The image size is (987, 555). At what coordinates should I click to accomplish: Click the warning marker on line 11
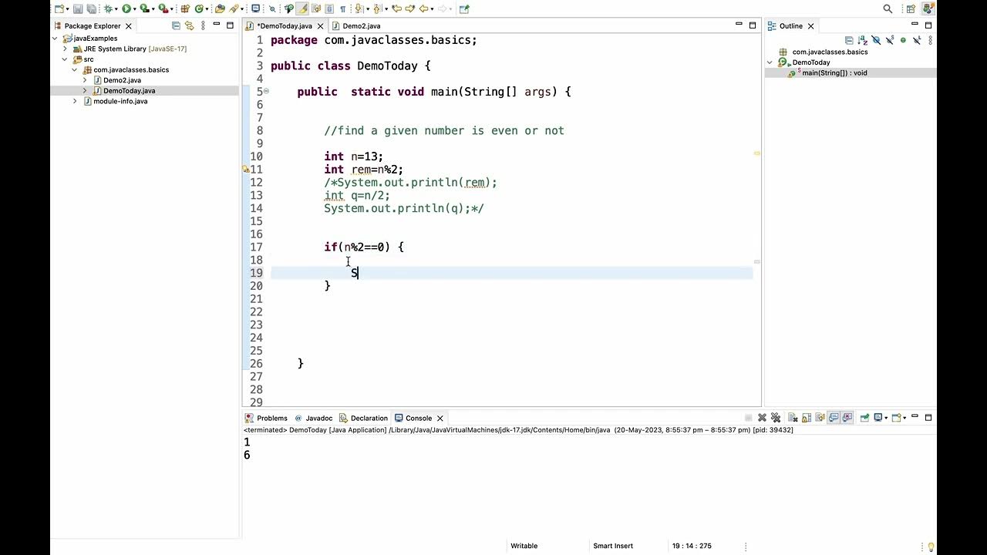coord(246,170)
